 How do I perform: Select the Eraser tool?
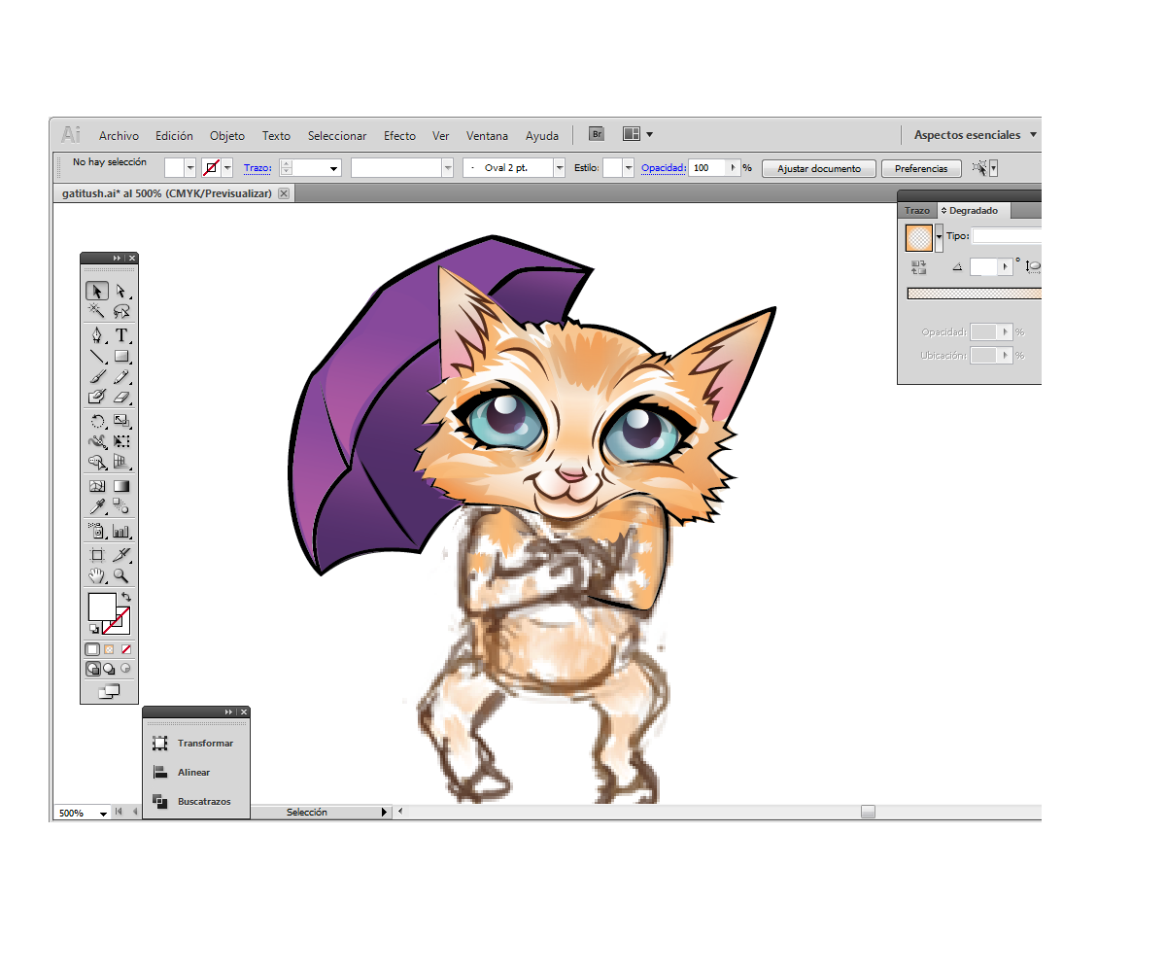(121, 398)
